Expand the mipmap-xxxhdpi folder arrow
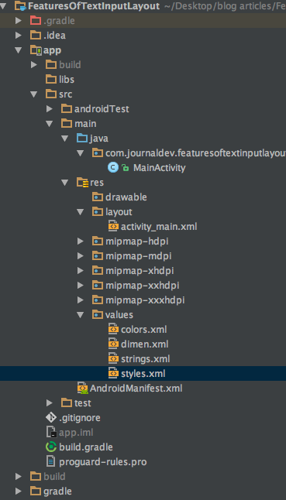286x500 pixels. coord(80,300)
